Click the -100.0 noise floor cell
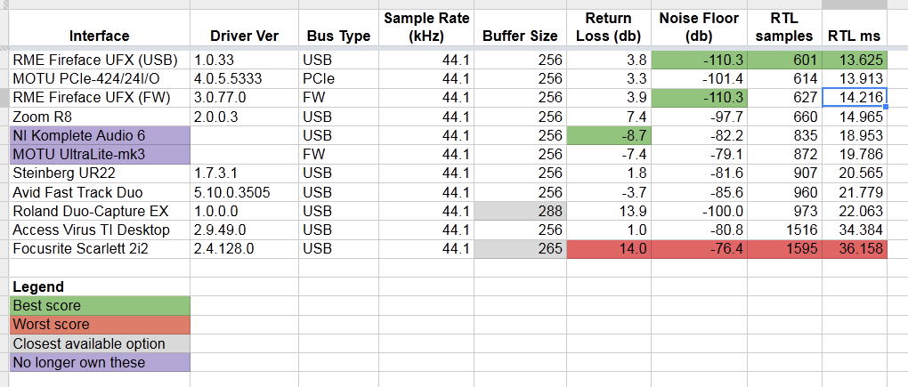This screenshot has height=387, width=908. [x=699, y=211]
